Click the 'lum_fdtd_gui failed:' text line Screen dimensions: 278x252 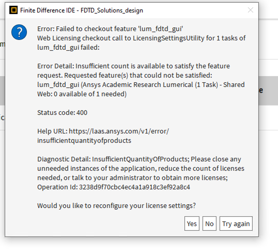68,47
